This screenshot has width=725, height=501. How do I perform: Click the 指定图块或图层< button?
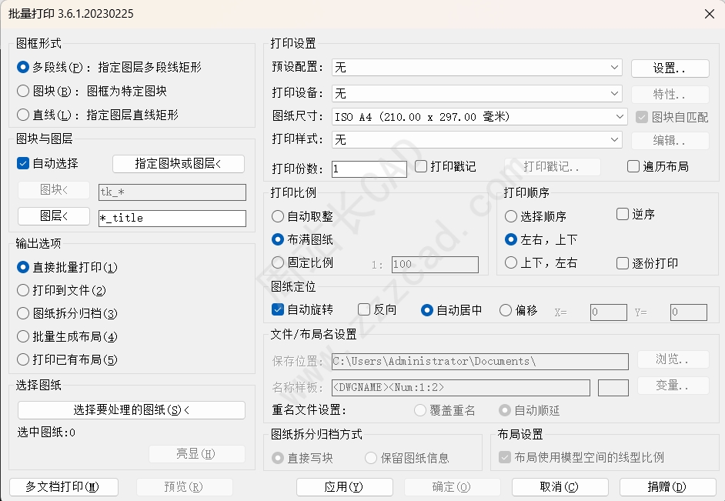point(179,163)
